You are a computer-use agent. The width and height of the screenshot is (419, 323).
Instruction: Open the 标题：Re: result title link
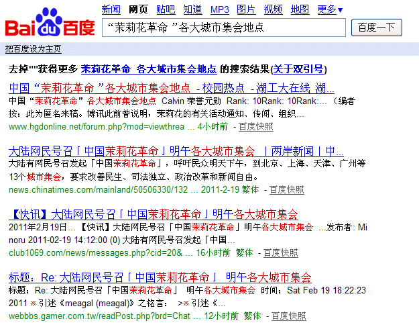click(160, 277)
